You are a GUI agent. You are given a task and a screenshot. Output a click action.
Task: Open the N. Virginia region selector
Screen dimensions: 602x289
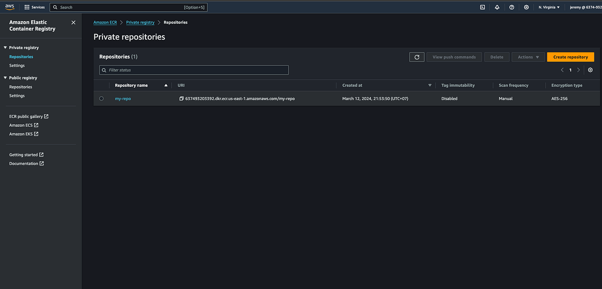click(548, 7)
